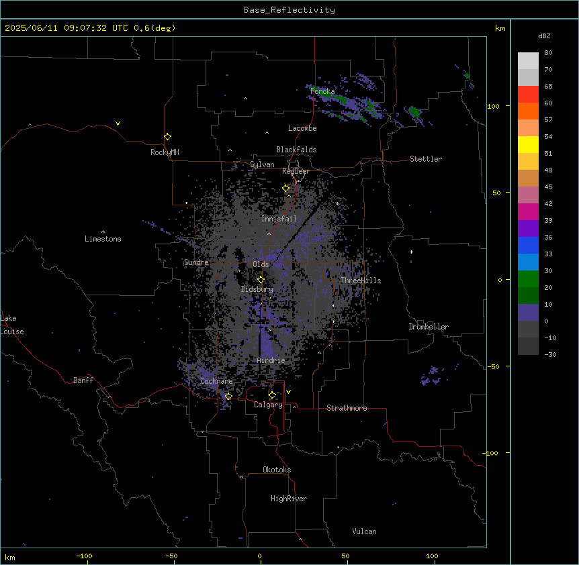Click the Innisfail city label
Viewport: 579px width, 565px height.
pos(279,219)
